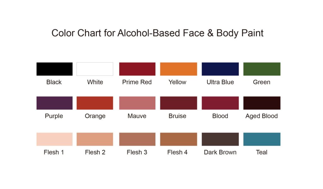Select the Flesh 3 swatch
Screen dimensions: 323x189
click(x=137, y=139)
